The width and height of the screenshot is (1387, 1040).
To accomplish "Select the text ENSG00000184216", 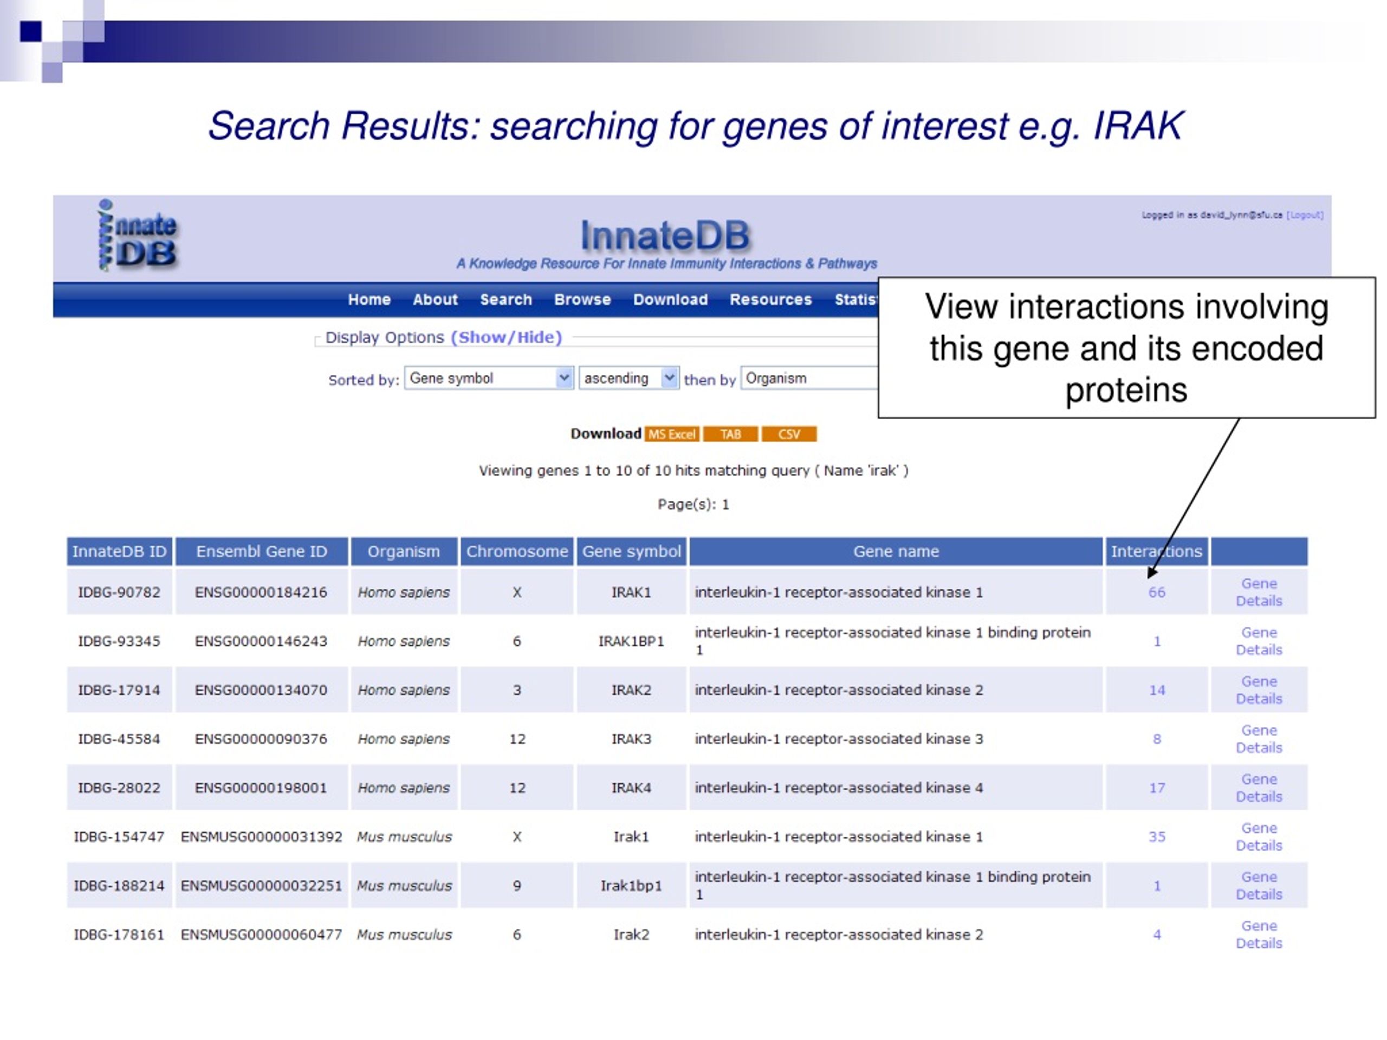I will pos(261,593).
